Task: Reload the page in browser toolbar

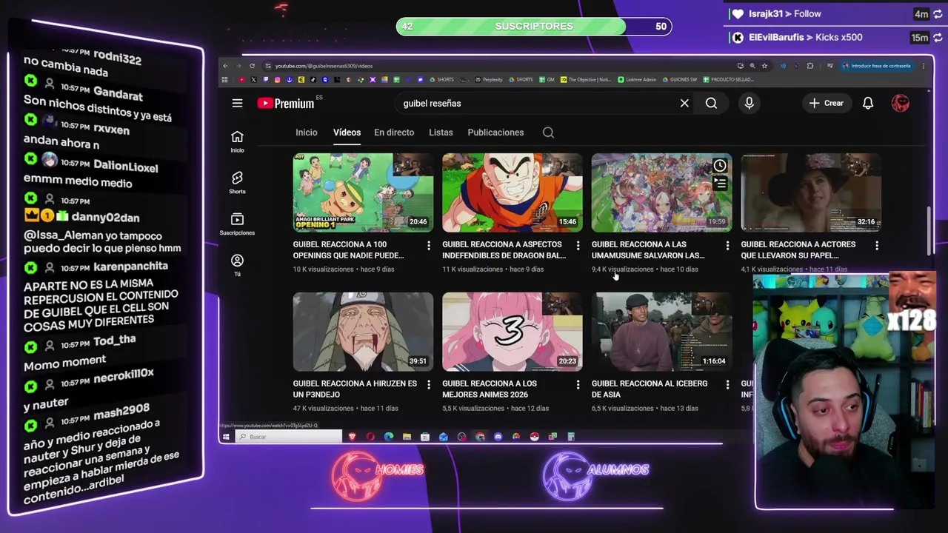Action: [x=252, y=66]
